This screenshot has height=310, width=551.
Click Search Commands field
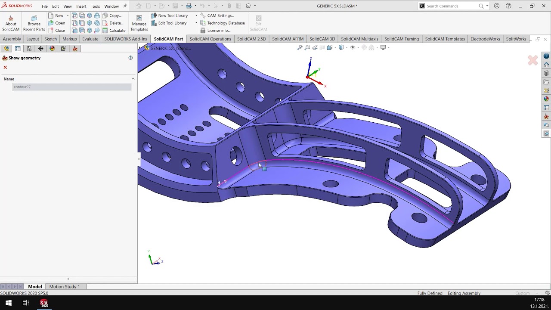coord(451,6)
